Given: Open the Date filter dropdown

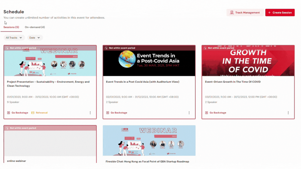Looking at the screenshot, I should coord(35,38).
